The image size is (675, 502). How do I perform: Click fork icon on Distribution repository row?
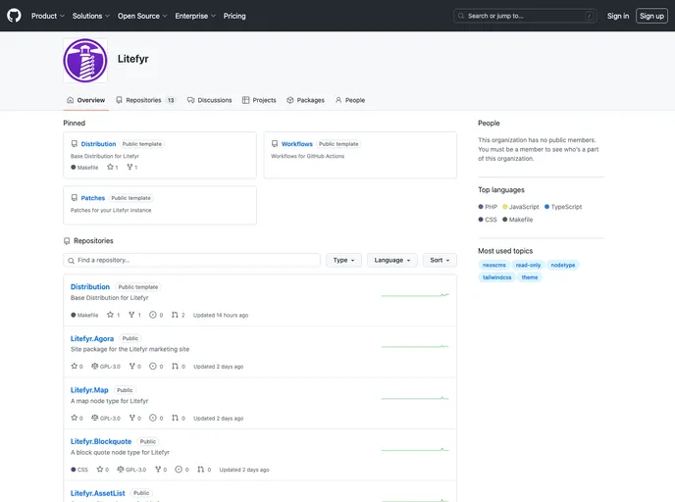(x=131, y=315)
